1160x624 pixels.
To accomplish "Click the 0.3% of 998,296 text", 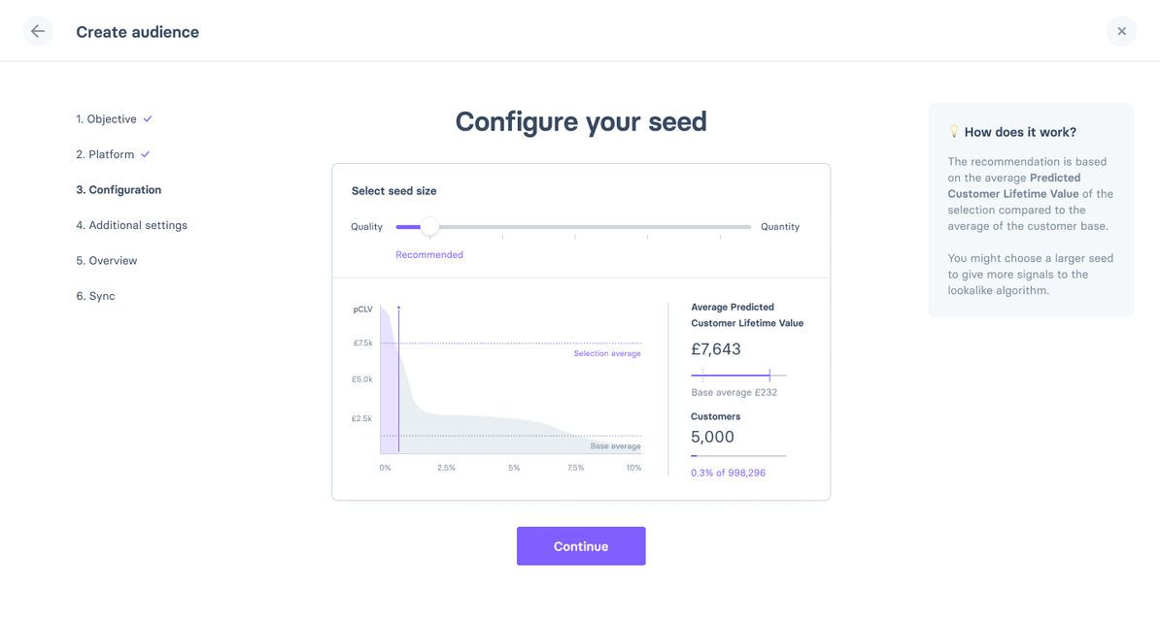I will point(728,473).
